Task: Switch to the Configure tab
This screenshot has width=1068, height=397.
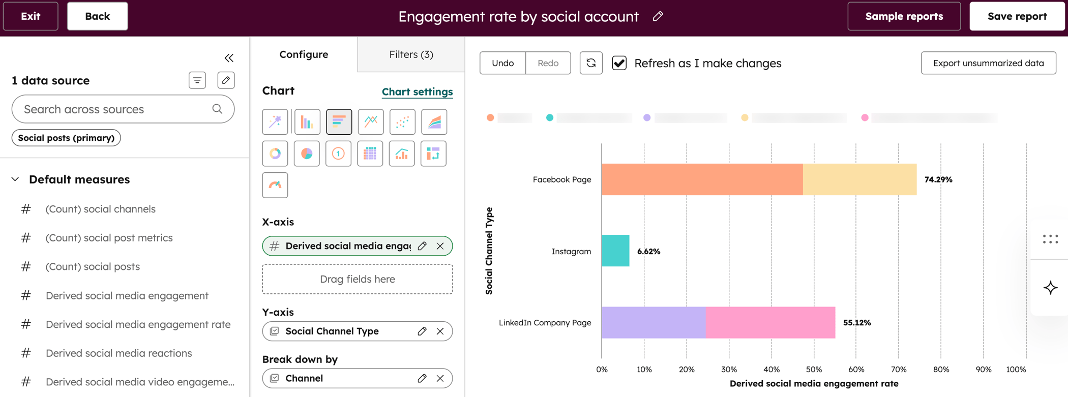Action: 304,54
